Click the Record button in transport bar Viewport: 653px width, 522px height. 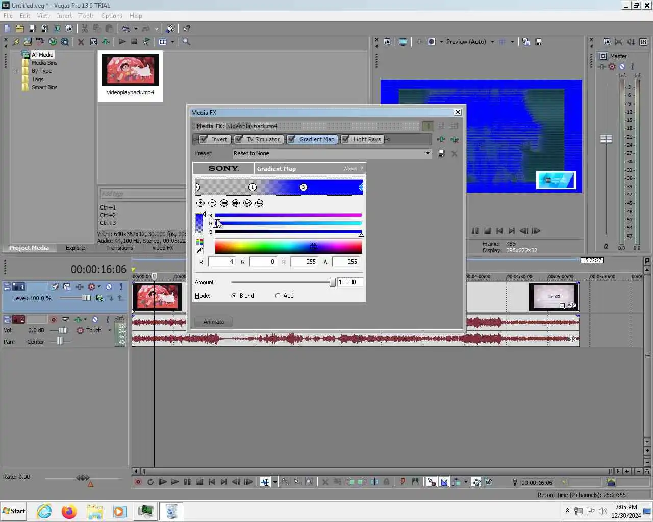click(x=138, y=482)
